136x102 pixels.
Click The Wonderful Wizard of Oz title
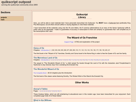pos(46,69)
